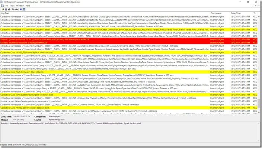Click the Open log file toolbar icon
Image resolution: width=262 pixels, height=148 pixels.
[3, 9]
